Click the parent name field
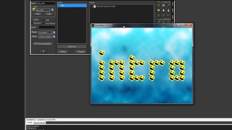 45,32
